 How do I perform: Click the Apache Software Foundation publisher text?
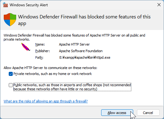pos(81,51)
